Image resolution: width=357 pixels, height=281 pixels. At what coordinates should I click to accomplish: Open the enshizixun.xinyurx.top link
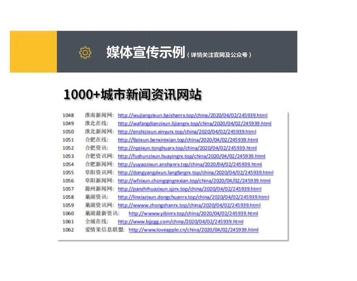point(187,132)
